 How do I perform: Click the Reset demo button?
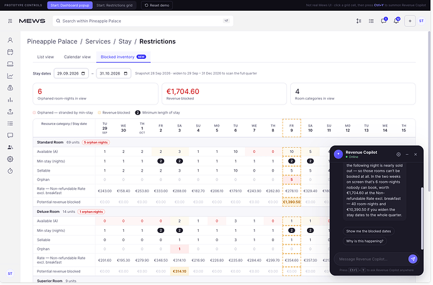tap(157, 5)
